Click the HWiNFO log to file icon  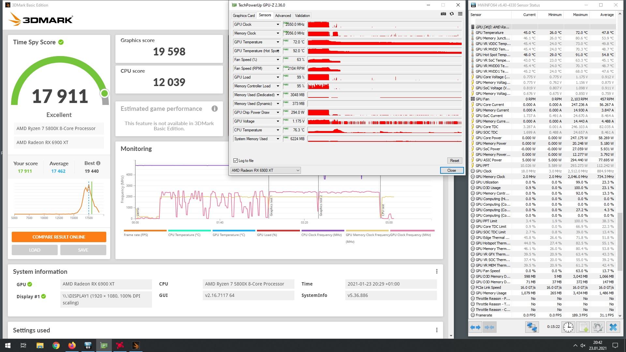click(x=585, y=327)
